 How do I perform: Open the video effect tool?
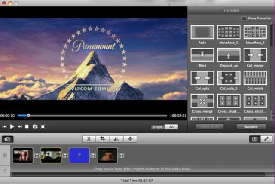[x=116, y=139]
